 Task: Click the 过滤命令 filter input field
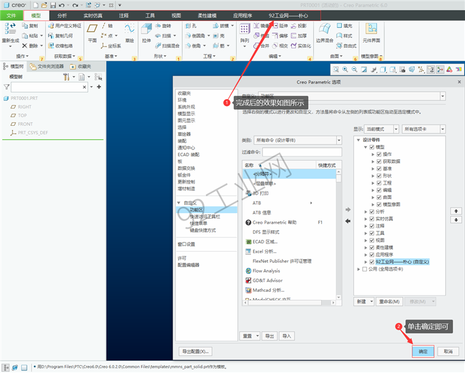click(x=302, y=152)
